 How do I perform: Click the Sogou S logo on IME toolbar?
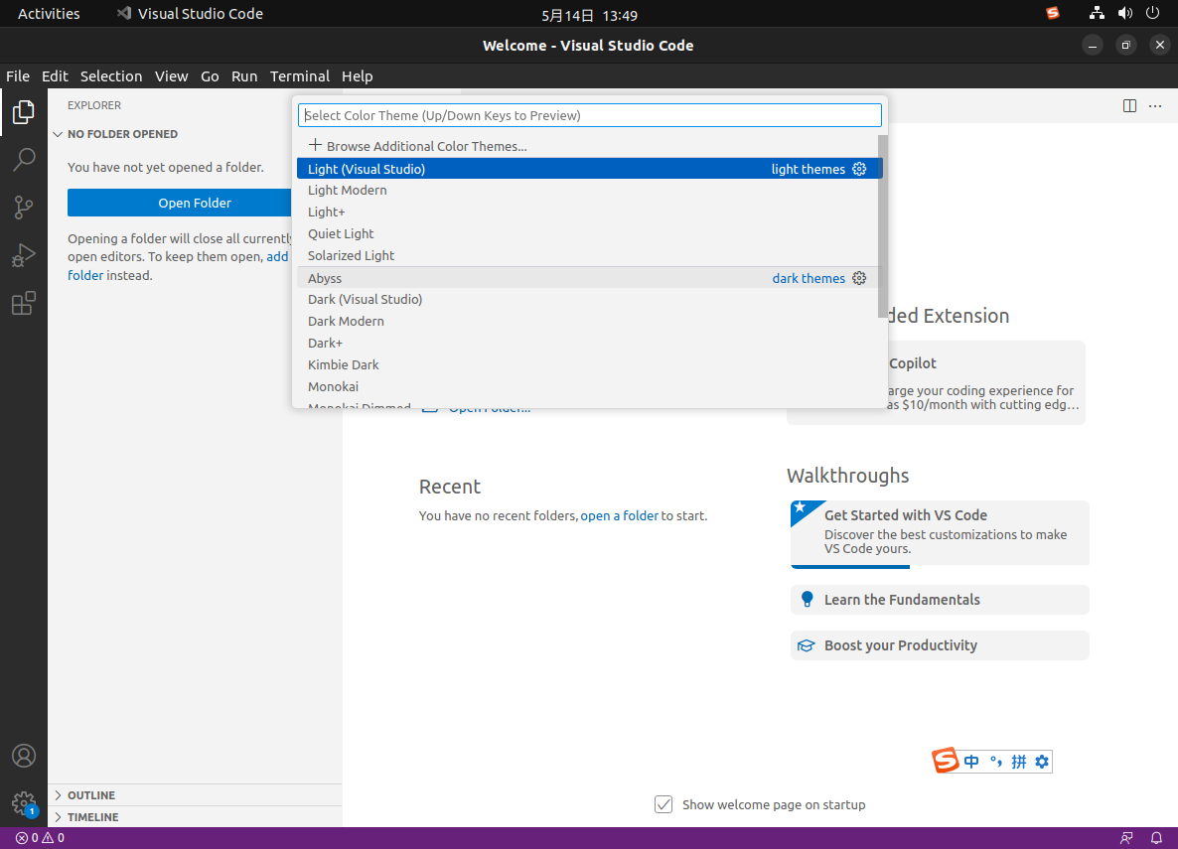click(x=946, y=761)
